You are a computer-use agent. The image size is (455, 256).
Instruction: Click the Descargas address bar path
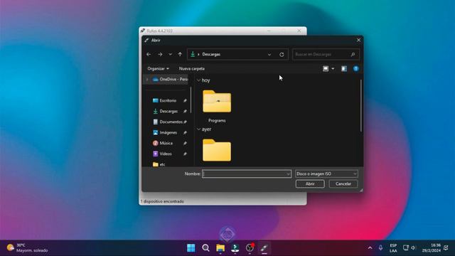click(x=211, y=54)
